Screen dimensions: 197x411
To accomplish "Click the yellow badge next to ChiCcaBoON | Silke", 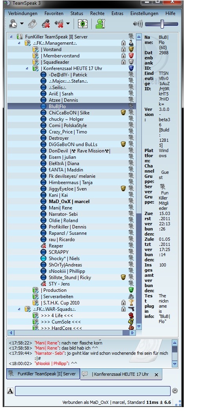I will click(x=123, y=113).
